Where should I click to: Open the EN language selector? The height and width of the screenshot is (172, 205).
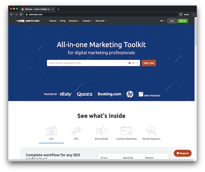[x=162, y=21]
